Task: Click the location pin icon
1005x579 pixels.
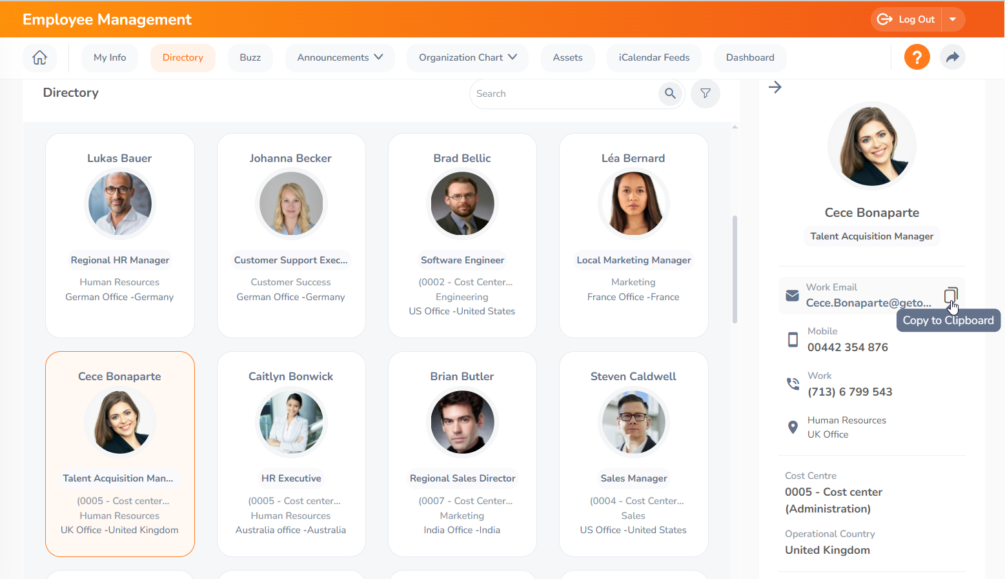Action: 793,427
